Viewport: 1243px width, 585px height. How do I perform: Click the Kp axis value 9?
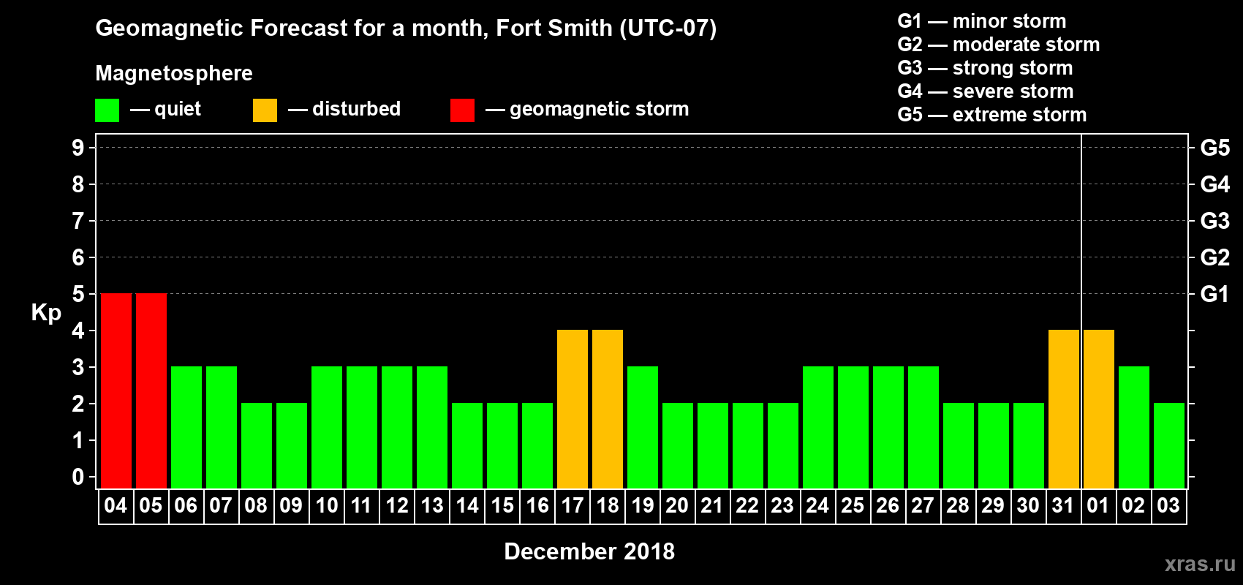click(x=78, y=148)
